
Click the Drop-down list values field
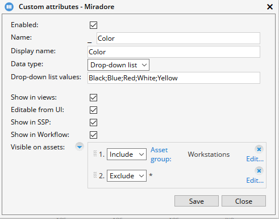(x=174, y=78)
